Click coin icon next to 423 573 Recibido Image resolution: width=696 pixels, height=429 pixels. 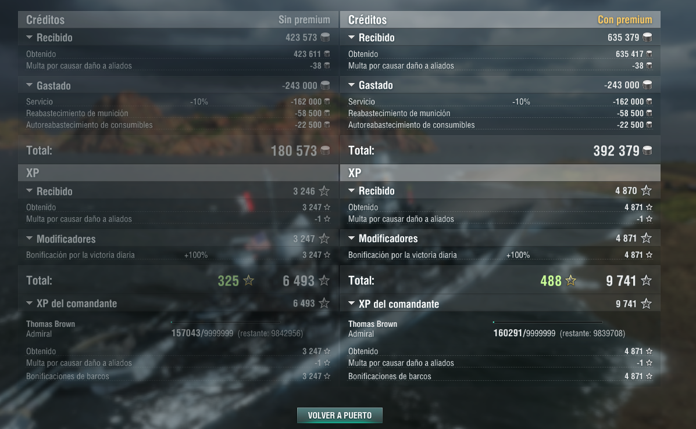point(326,37)
